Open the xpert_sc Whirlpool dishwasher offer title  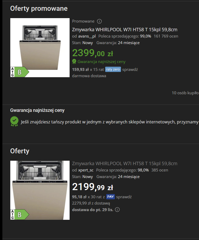(125, 164)
